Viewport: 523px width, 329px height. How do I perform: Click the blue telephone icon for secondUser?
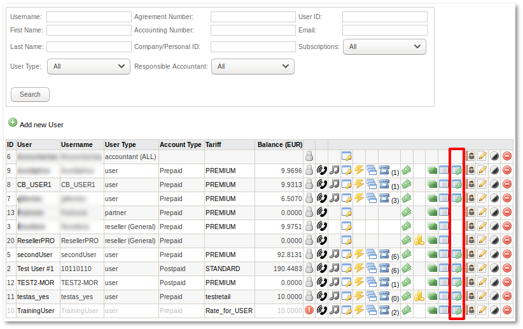pos(384,255)
